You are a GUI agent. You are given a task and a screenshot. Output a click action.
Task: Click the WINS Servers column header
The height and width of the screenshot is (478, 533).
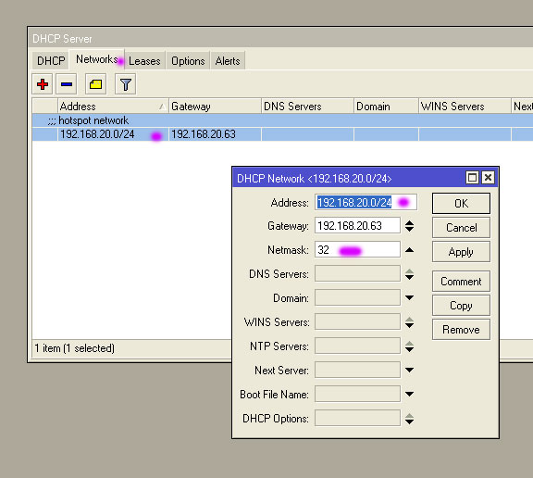click(x=465, y=107)
